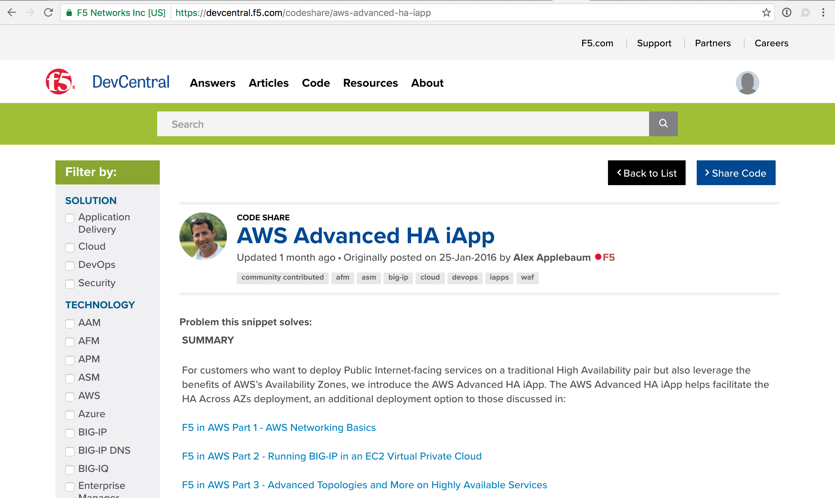Check the Enterprise Manager filter
Screen dimensions: 835x498
tap(70, 487)
